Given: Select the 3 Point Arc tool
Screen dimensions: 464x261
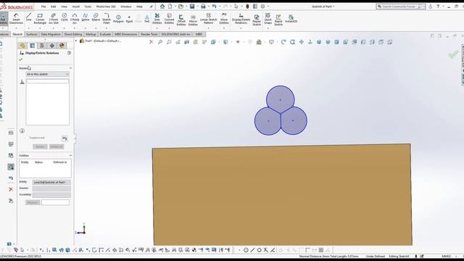Looking at the screenshot, I should click(x=75, y=19).
